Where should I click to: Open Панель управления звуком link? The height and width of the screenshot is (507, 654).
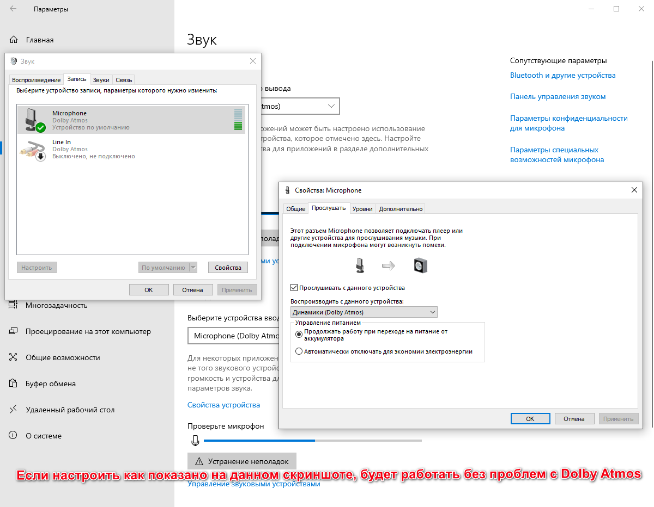[x=558, y=96]
